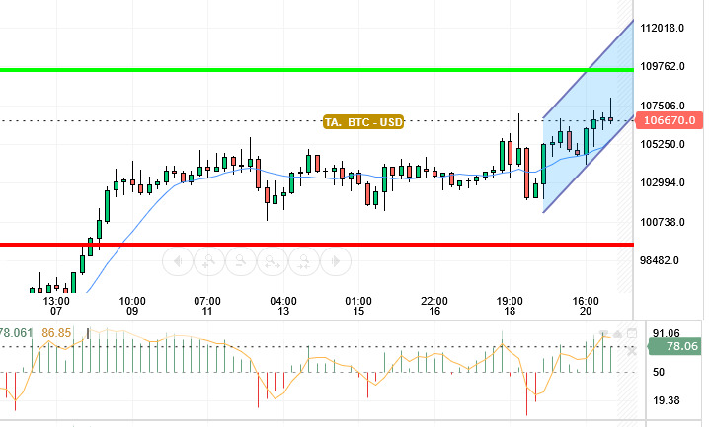Remove the indicator pane with the X icon
Viewport: 709px width, 427px height.
[632, 351]
